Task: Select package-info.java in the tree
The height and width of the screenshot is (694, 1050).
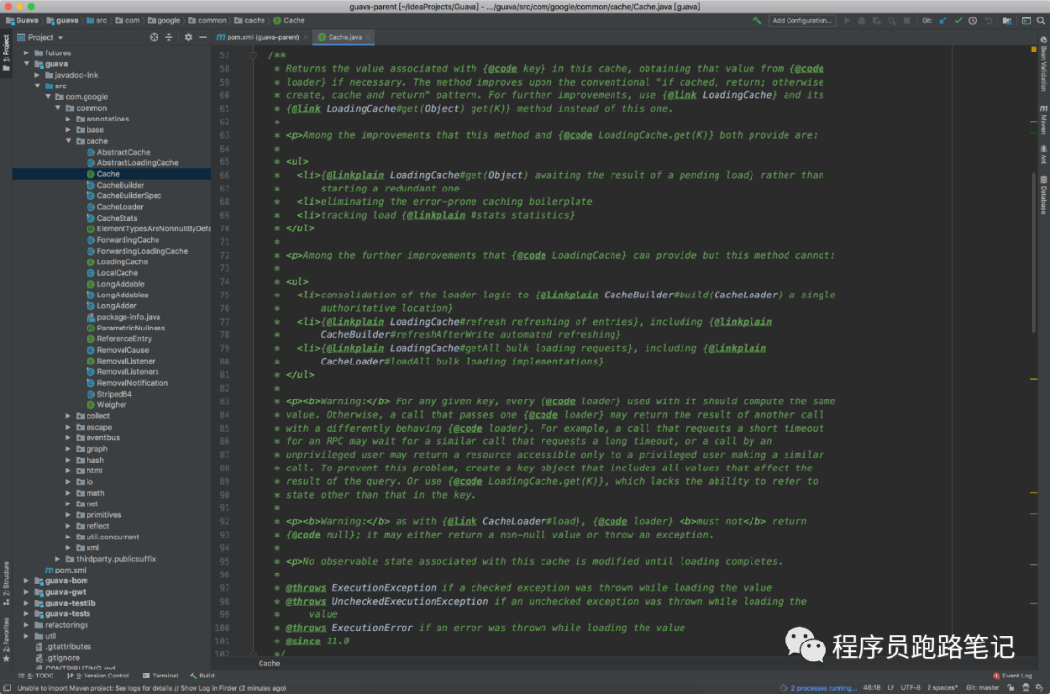Action: [x=128, y=317]
